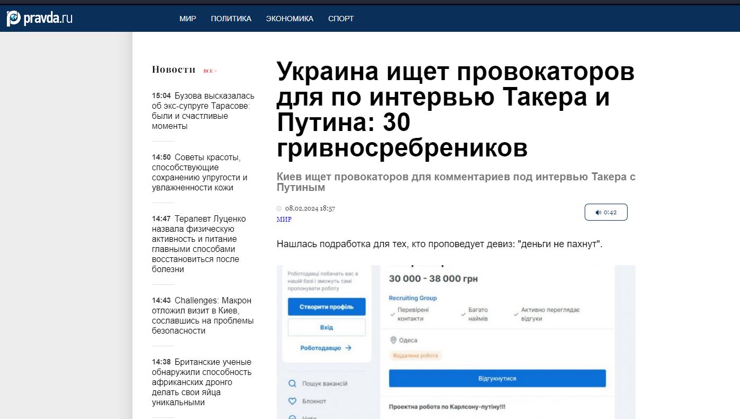Click Активно переглядає відгуки item
Image resolution: width=740 pixels, height=419 pixels.
click(547, 314)
